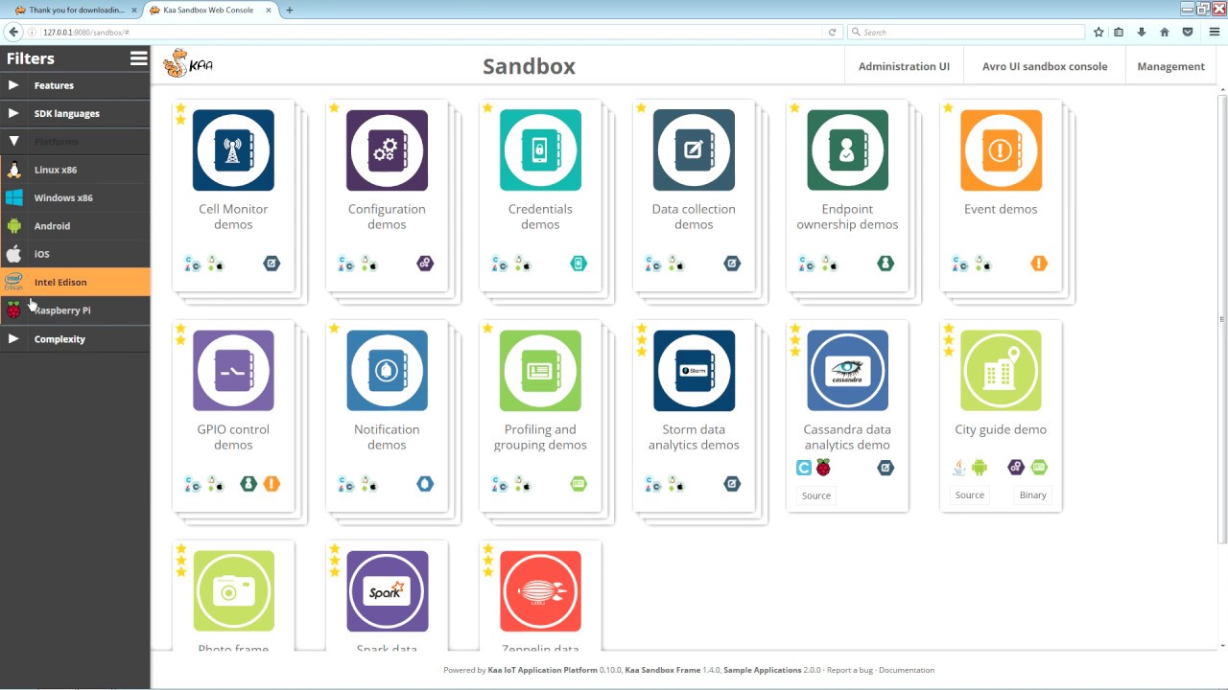Viewport: 1228px width, 690px height.
Task: Click the page's vertical scrollbar
Action: [1222, 316]
